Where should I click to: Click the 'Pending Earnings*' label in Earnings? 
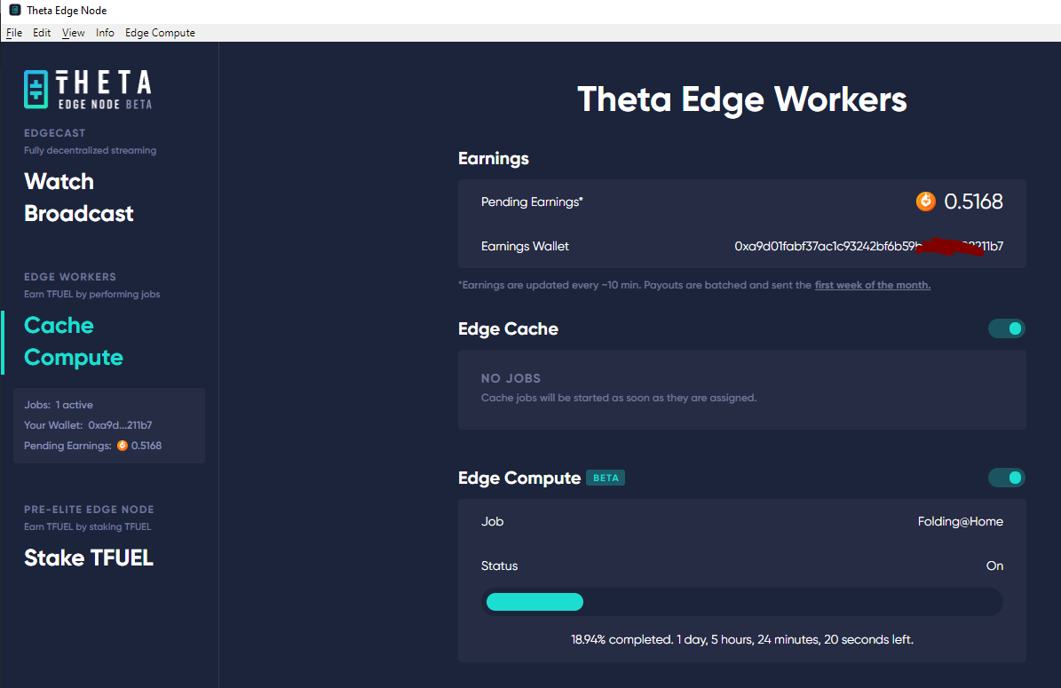pyautogui.click(x=532, y=202)
